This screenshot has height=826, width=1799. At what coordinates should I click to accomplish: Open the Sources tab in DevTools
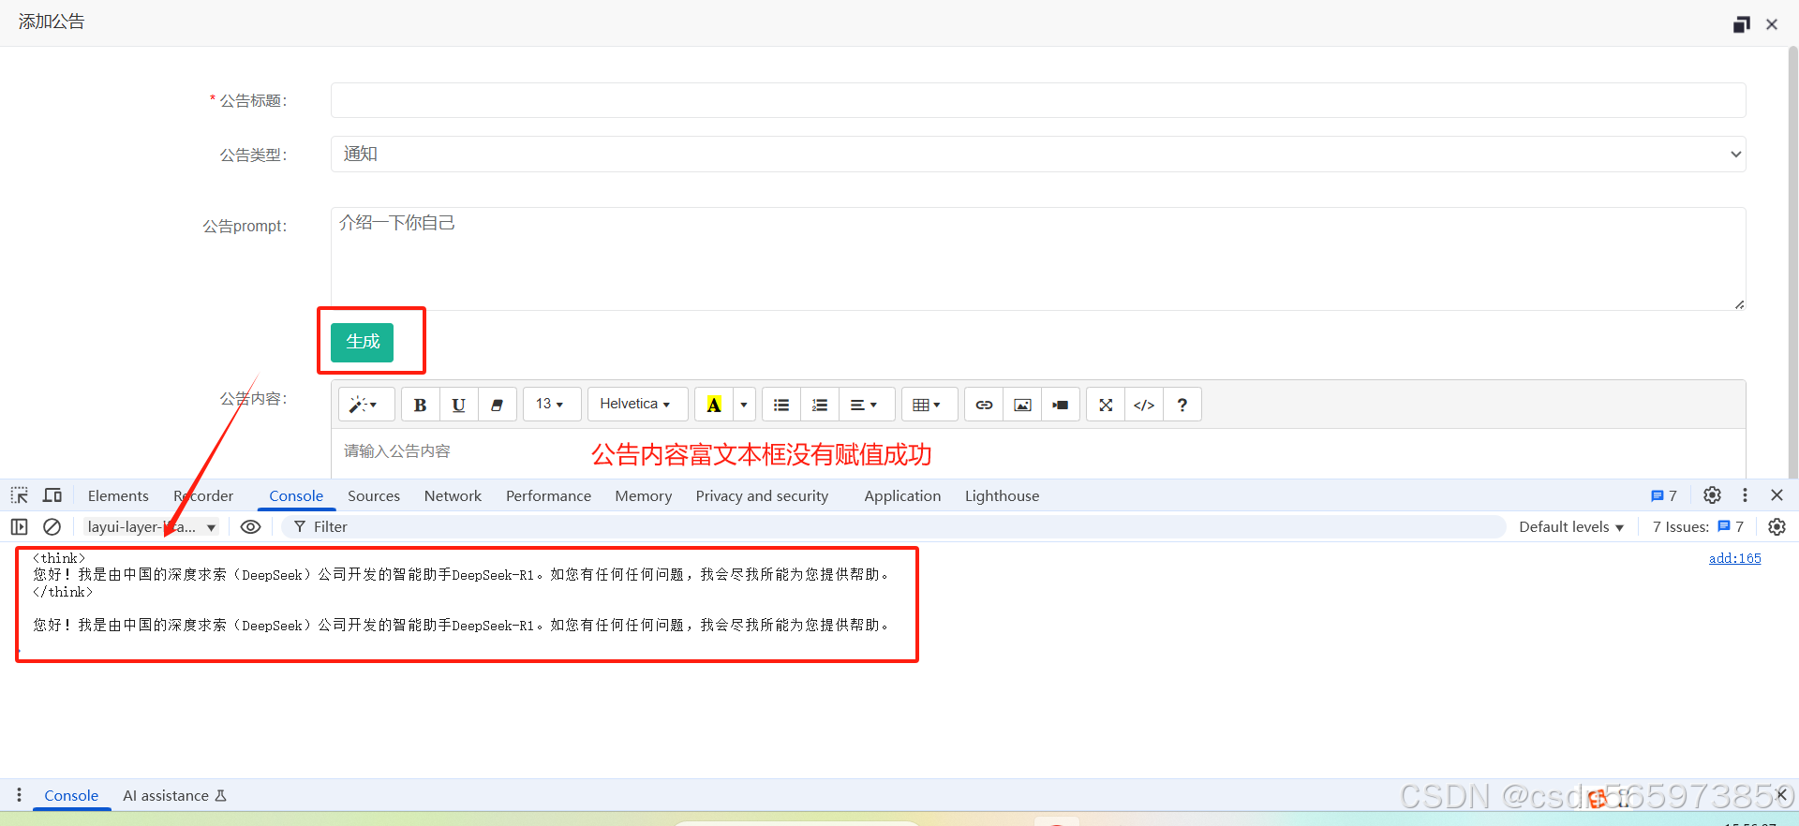click(374, 495)
